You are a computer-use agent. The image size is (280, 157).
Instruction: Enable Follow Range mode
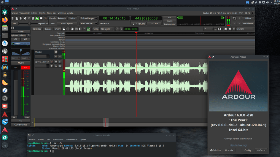(x=88, y=18)
